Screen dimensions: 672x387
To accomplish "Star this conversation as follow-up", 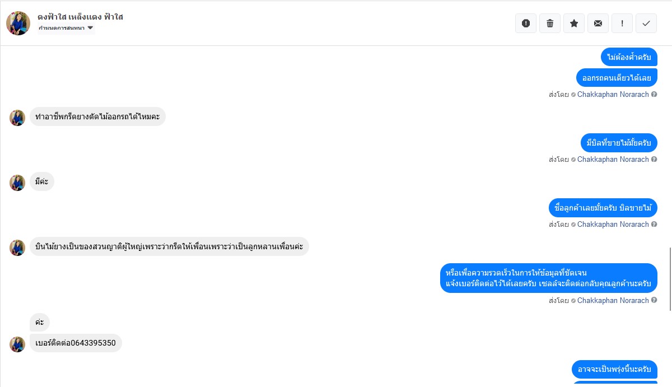I will pos(574,24).
